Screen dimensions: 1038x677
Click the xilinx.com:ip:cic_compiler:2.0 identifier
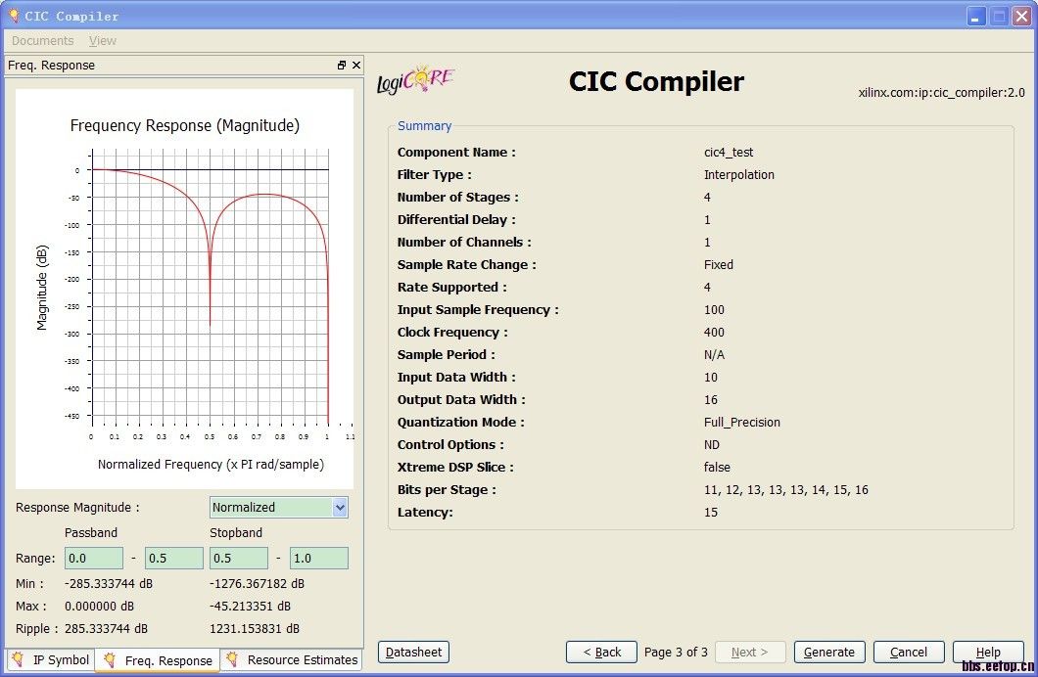coord(941,93)
